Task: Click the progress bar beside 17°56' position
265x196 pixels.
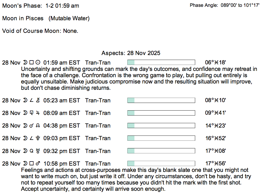Action: [161, 163]
